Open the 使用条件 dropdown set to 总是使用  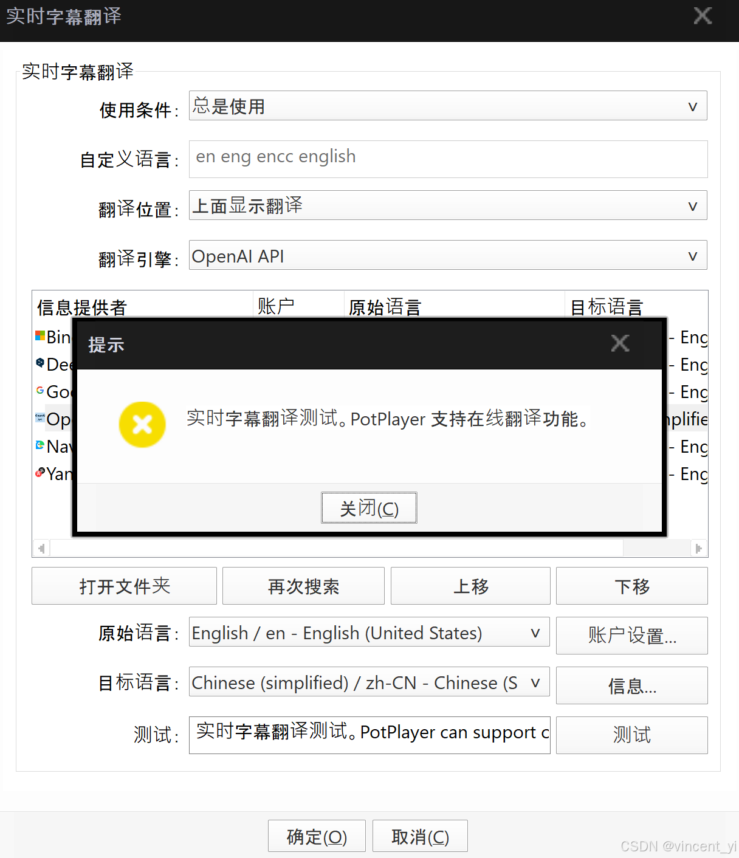tap(448, 106)
